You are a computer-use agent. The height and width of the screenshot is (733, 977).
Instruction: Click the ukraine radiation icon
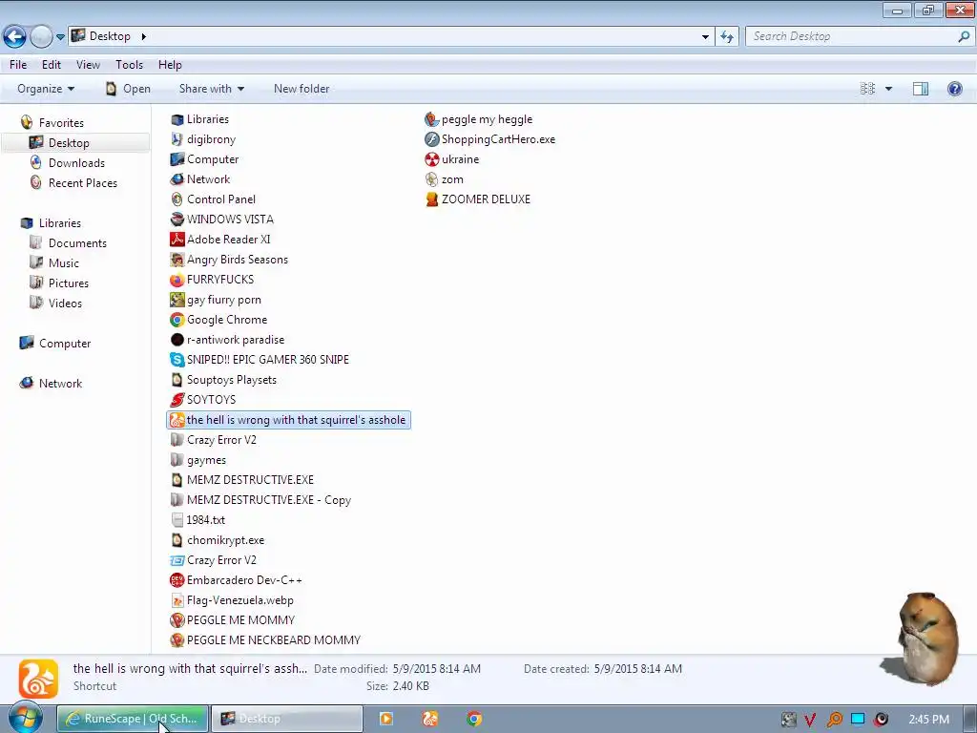click(432, 159)
